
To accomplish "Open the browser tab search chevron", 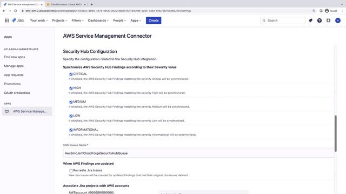I will click(342, 4).
